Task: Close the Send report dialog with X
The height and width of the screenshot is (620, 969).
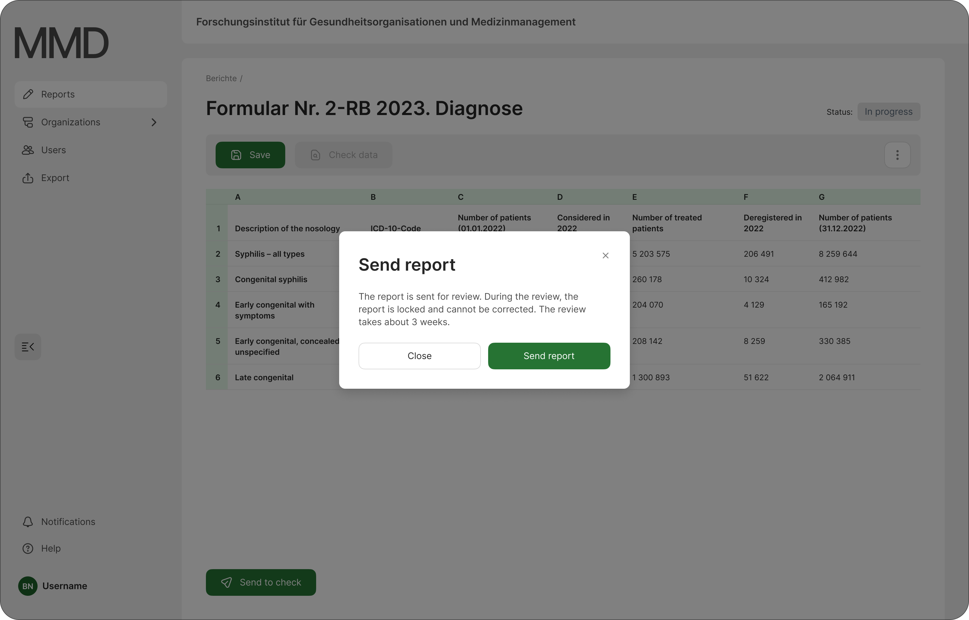Action: coord(605,256)
